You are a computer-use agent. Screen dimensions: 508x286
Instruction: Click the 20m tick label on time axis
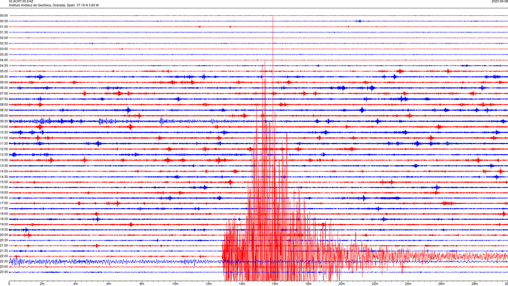coord(342,284)
